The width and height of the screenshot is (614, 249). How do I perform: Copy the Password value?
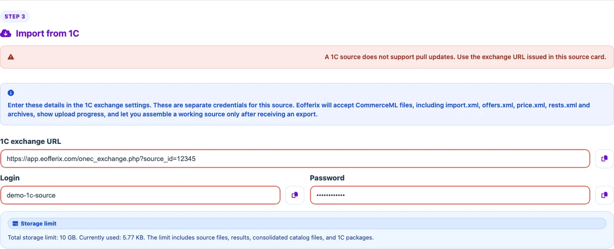point(605,195)
